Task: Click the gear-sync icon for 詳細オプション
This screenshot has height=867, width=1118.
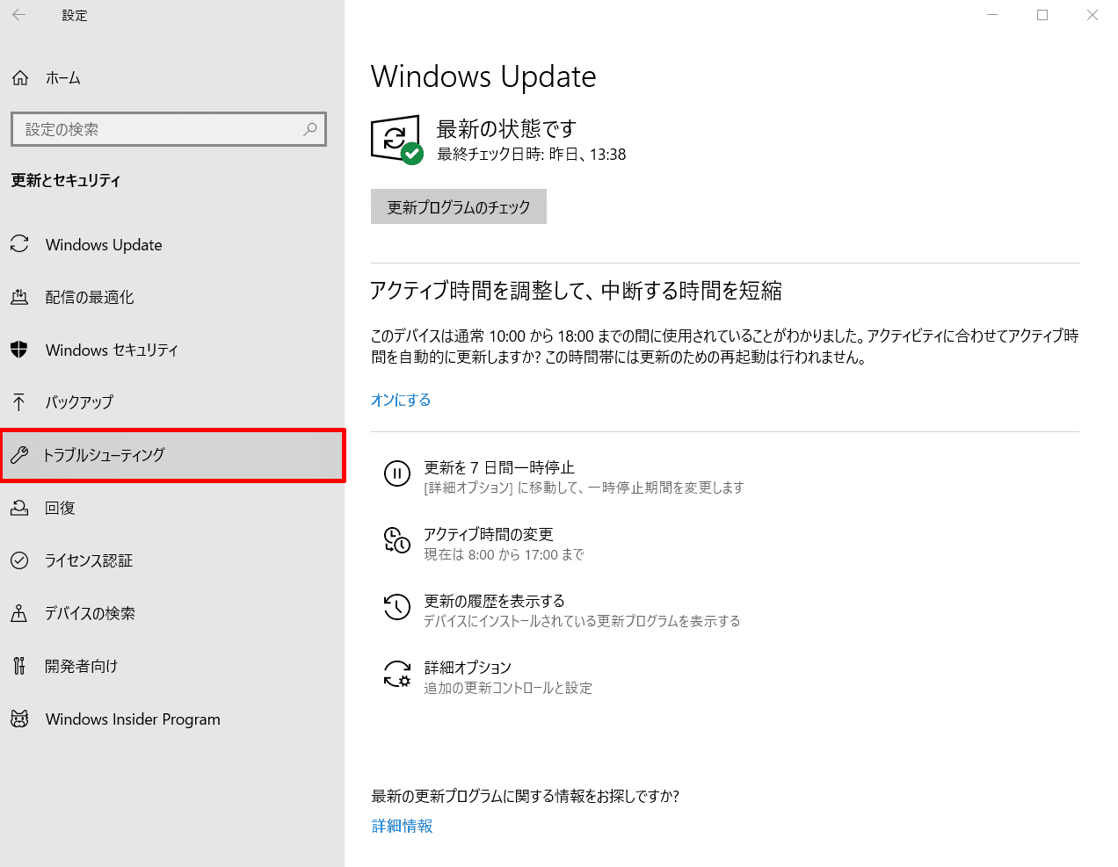Action: 397,675
